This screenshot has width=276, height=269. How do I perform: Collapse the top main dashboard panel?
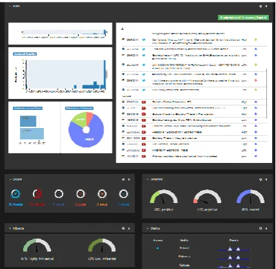10,6
